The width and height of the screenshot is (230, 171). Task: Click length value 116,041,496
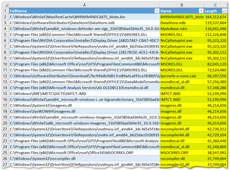click(215, 29)
